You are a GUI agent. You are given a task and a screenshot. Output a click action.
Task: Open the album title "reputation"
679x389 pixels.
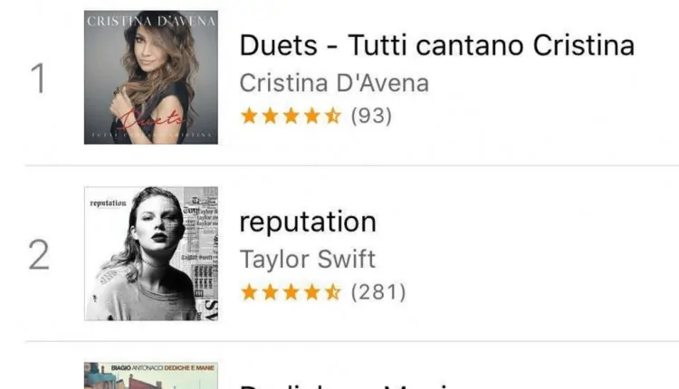click(x=307, y=222)
